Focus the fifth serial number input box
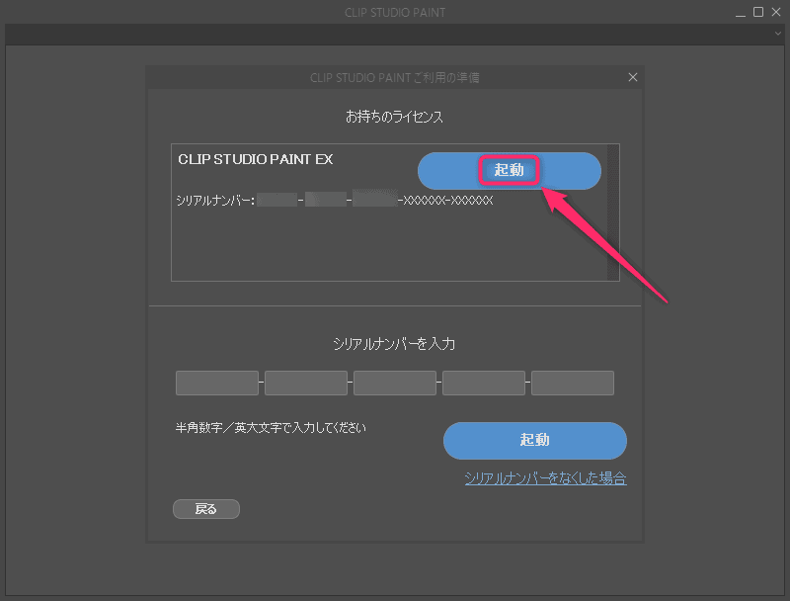Screen dimensions: 790x601 [x=572, y=384]
